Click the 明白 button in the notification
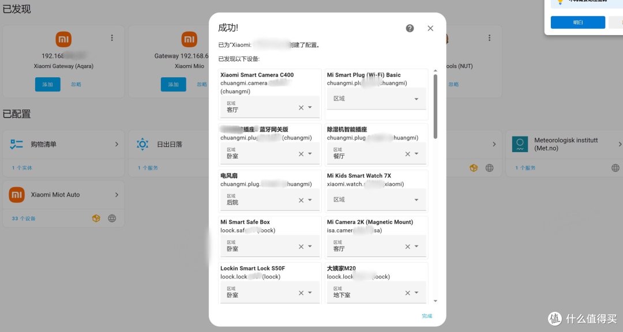 point(578,22)
